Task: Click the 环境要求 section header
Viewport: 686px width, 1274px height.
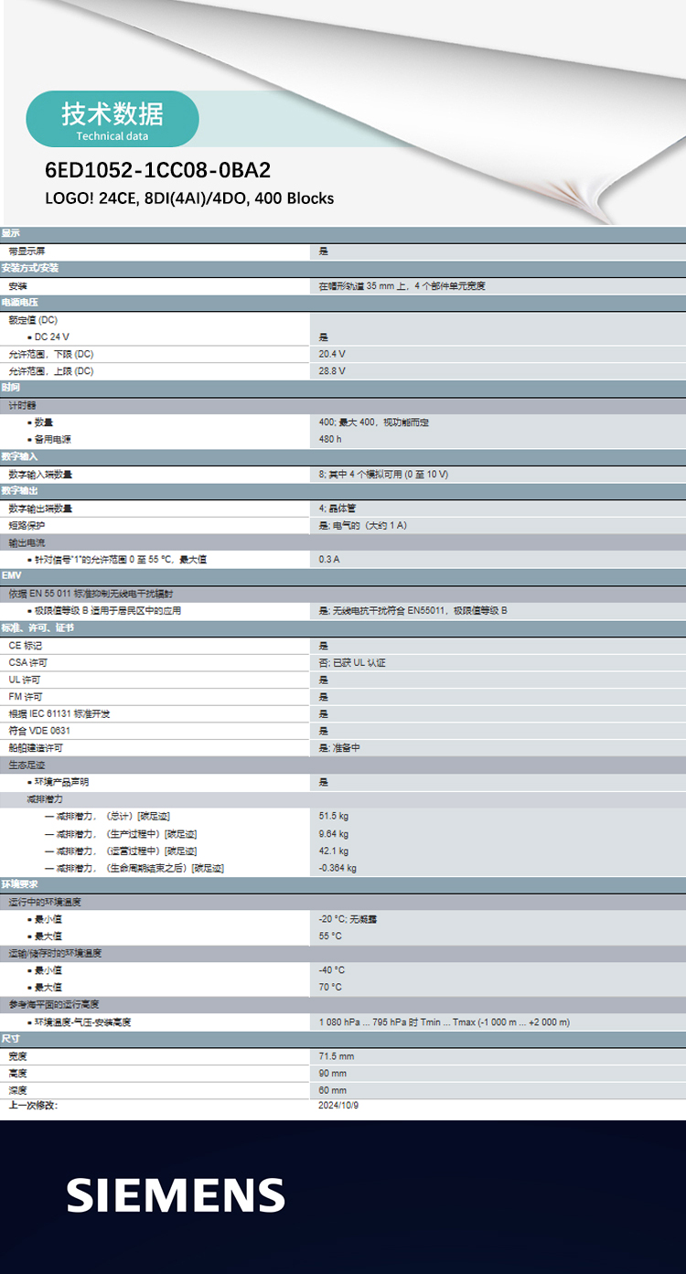Action: [x=343, y=884]
